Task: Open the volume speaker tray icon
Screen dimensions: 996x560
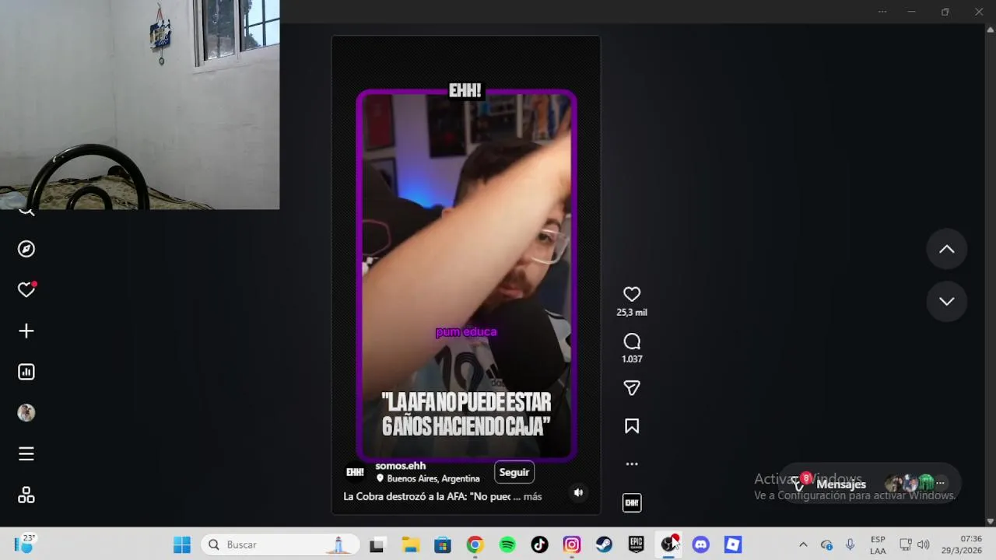Action: (x=924, y=544)
